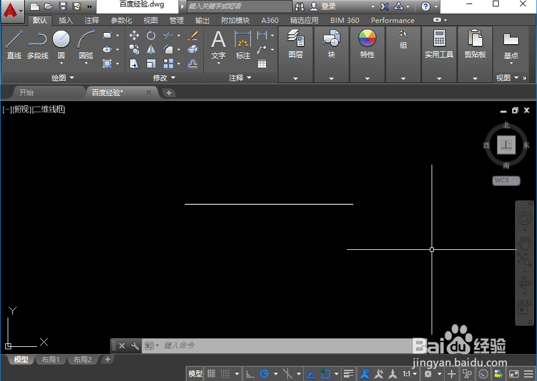Click the Save icon in quick access toolbar
This screenshot has width=537, height=381.
(x=62, y=6)
